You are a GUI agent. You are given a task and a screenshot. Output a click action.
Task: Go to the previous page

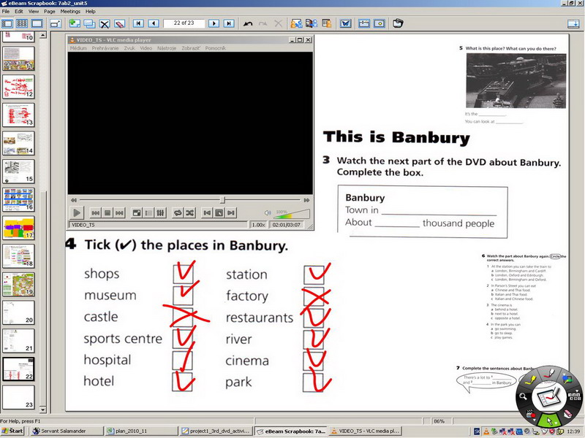[154, 23]
